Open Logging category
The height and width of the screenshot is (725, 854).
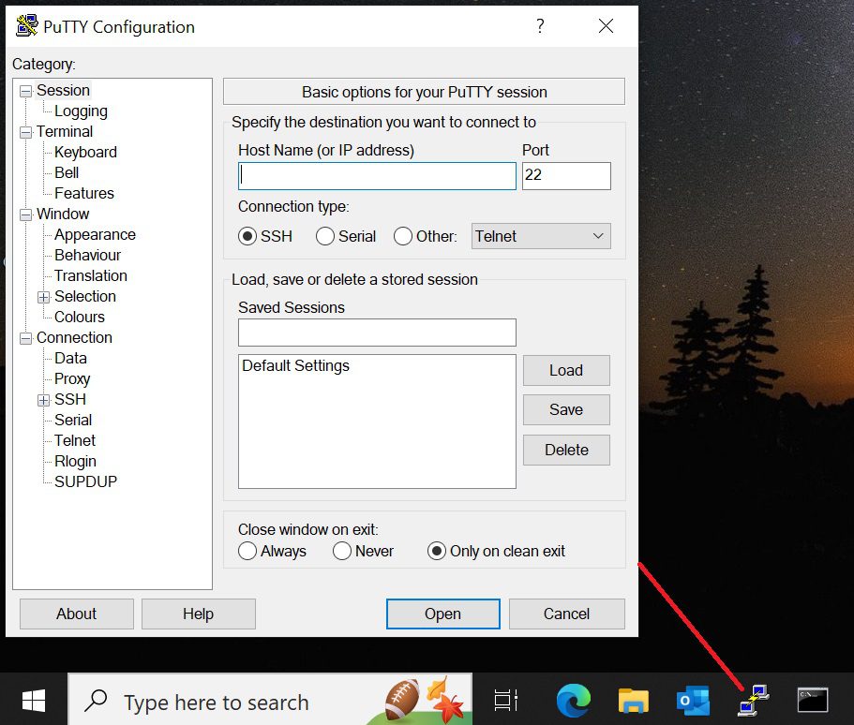click(x=81, y=111)
